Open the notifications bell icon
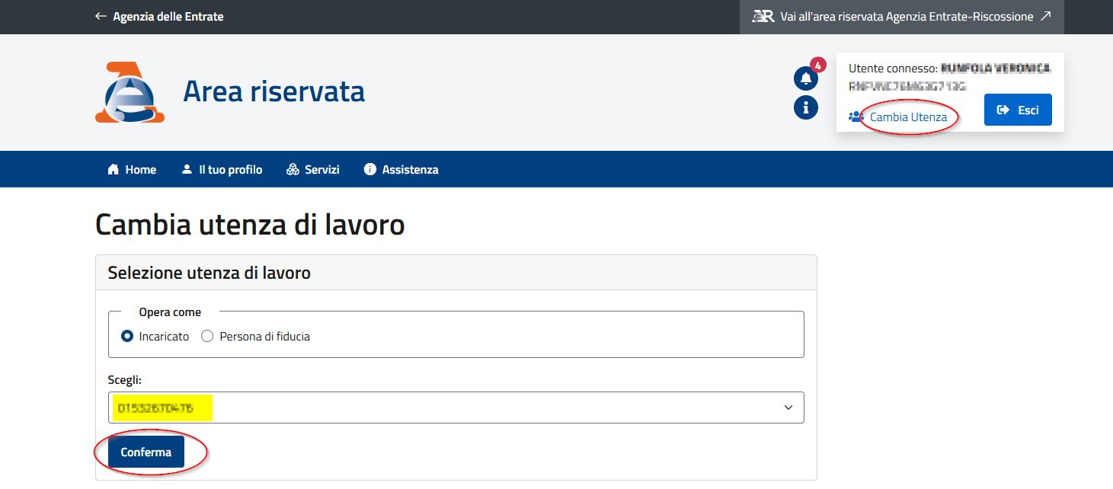Viewport: 1113px width, 489px height. coord(806,78)
